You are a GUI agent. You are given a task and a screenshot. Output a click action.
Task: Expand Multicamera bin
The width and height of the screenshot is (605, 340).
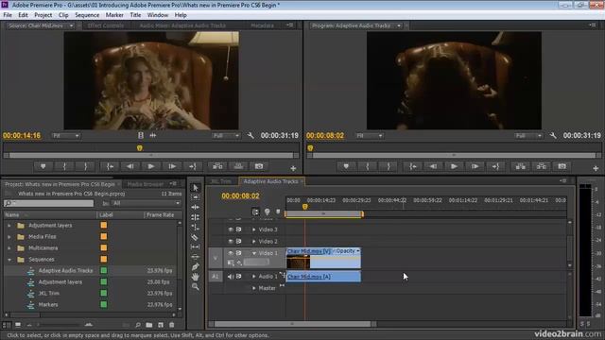(x=9, y=248)
